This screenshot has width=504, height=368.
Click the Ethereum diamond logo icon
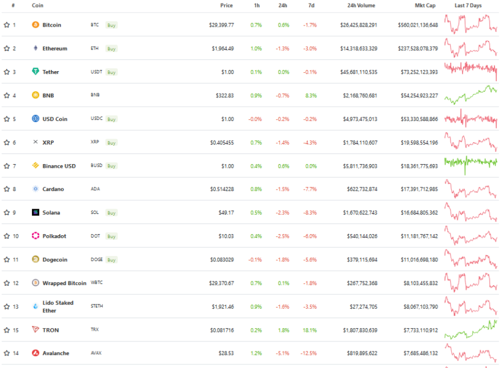(36, 48)
